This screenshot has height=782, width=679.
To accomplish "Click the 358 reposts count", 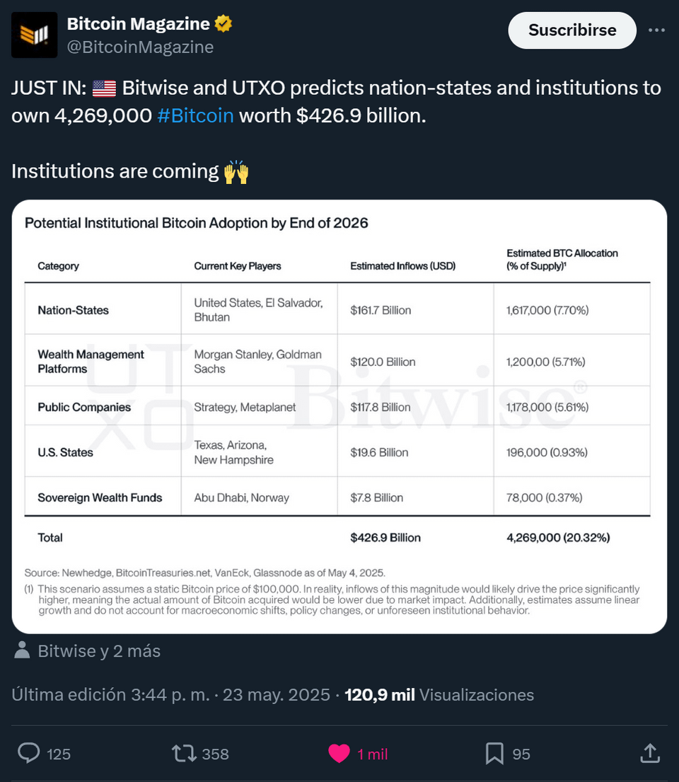I will pos(215,754).
